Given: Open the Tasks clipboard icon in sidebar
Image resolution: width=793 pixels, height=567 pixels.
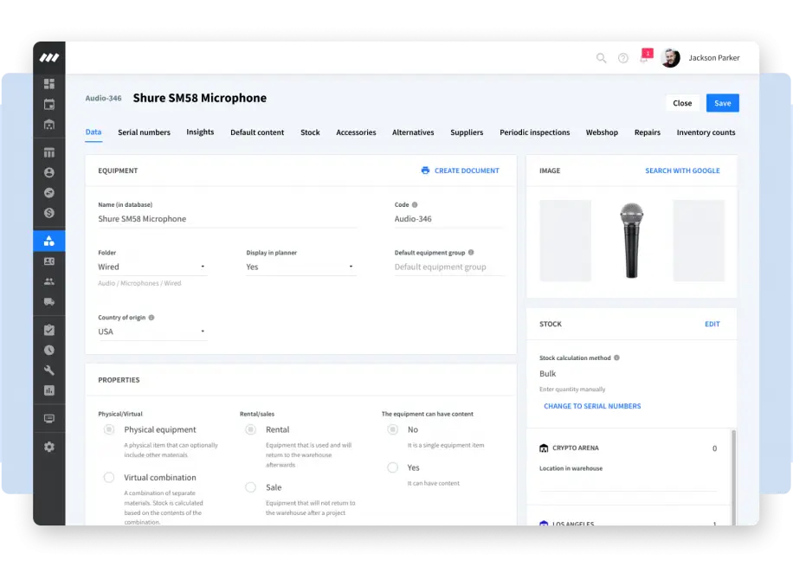Looking at the screenshot, I should (49, 330).
